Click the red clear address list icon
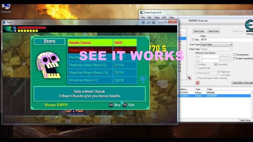This screenshot has width=253, height=142. click(198, 83)
